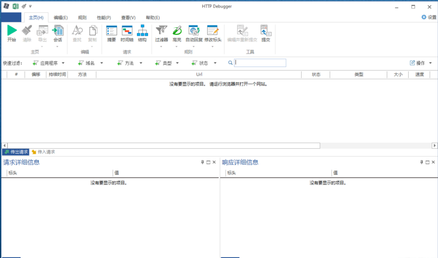
Task: Open the 结构 (structure) view
Action: pyautogui.click(x=142, y=34)
